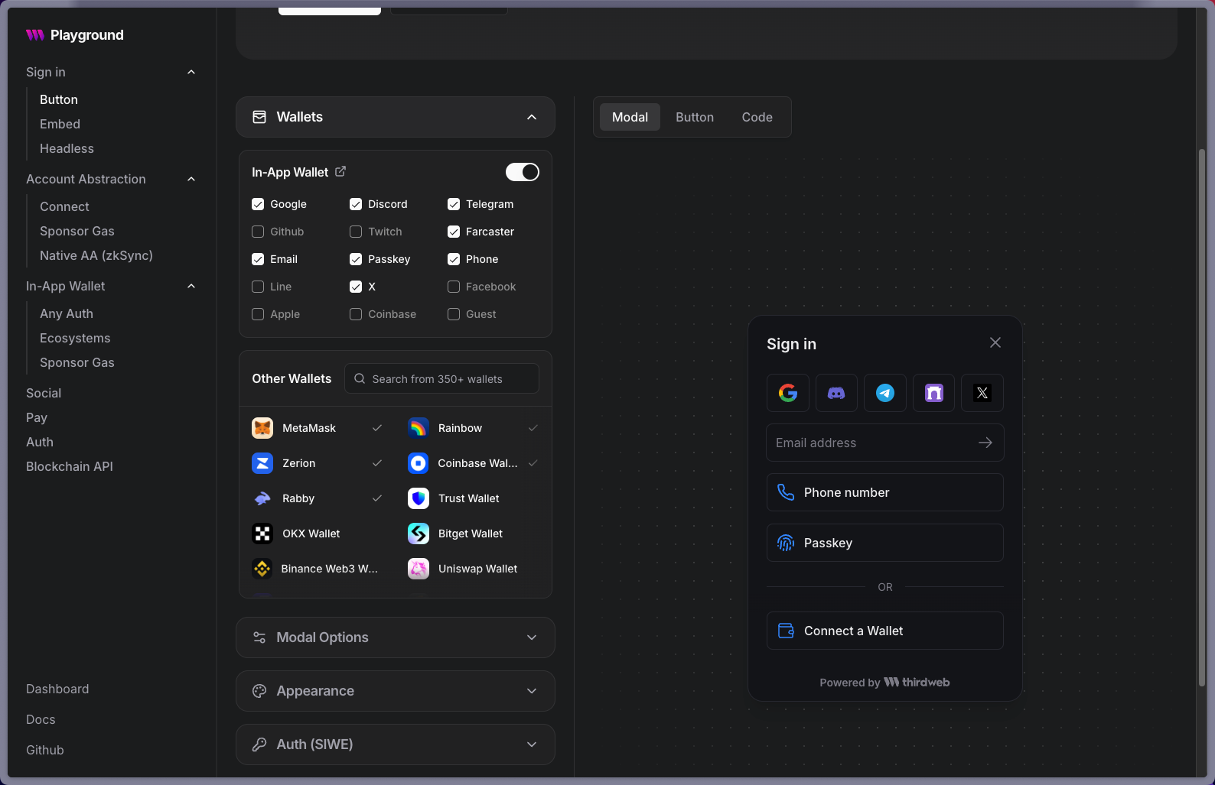Viewport: 1215px width, 785px height.
Task: Uncheck the Telegram checkbox
Action: [x=454, y=204]
